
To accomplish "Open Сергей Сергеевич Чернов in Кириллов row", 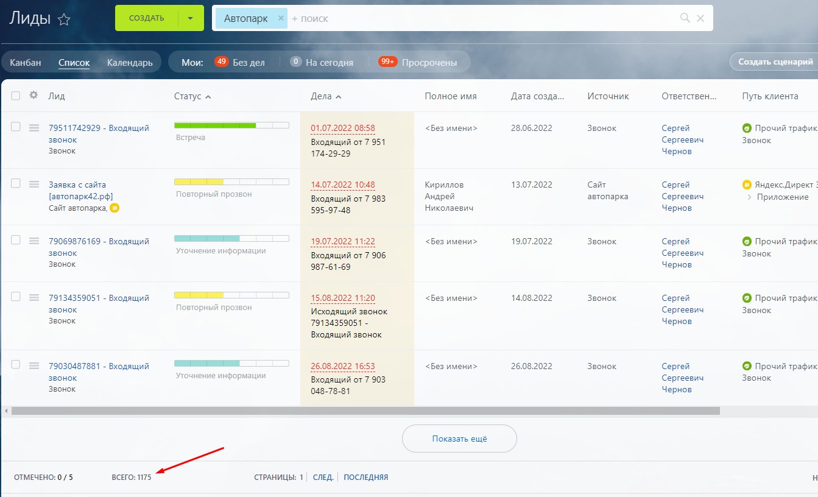I will pyautogui.click(x=683, y=196).
